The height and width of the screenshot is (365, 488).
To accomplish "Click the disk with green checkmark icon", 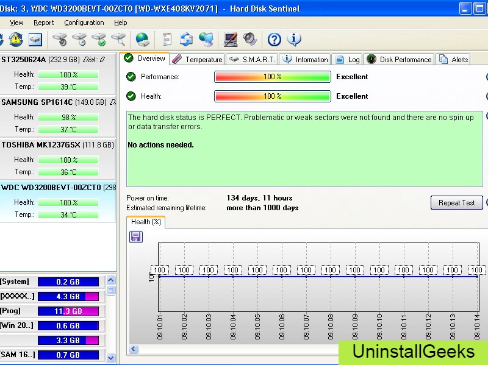I will [x=99, y=40].
